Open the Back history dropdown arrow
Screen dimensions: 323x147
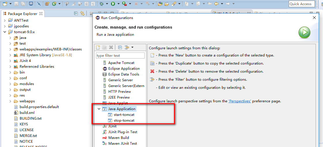point(222,3)
